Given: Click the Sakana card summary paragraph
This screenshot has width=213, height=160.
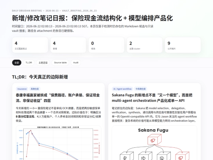Looking at the screenshot, I should (154, 114).
